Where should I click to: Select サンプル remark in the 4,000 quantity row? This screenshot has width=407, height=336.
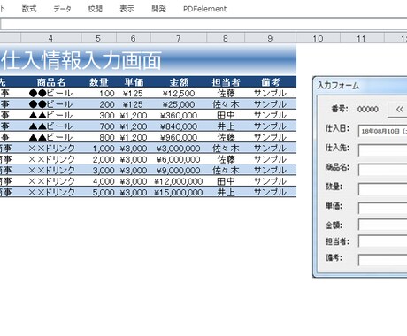(x=271, y=181)
